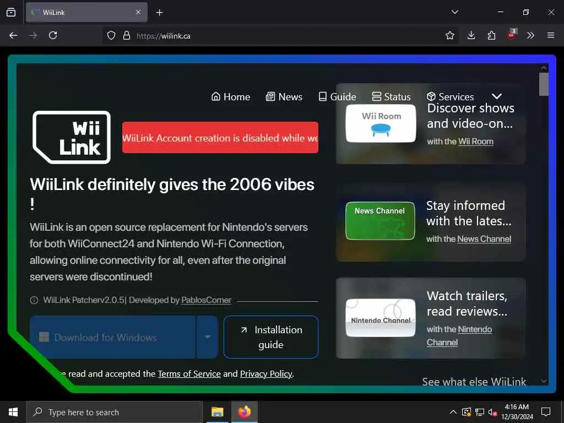The image size is (564, 423).
Task: Click the page scrollbar down arrow
Action: [544, 381]
